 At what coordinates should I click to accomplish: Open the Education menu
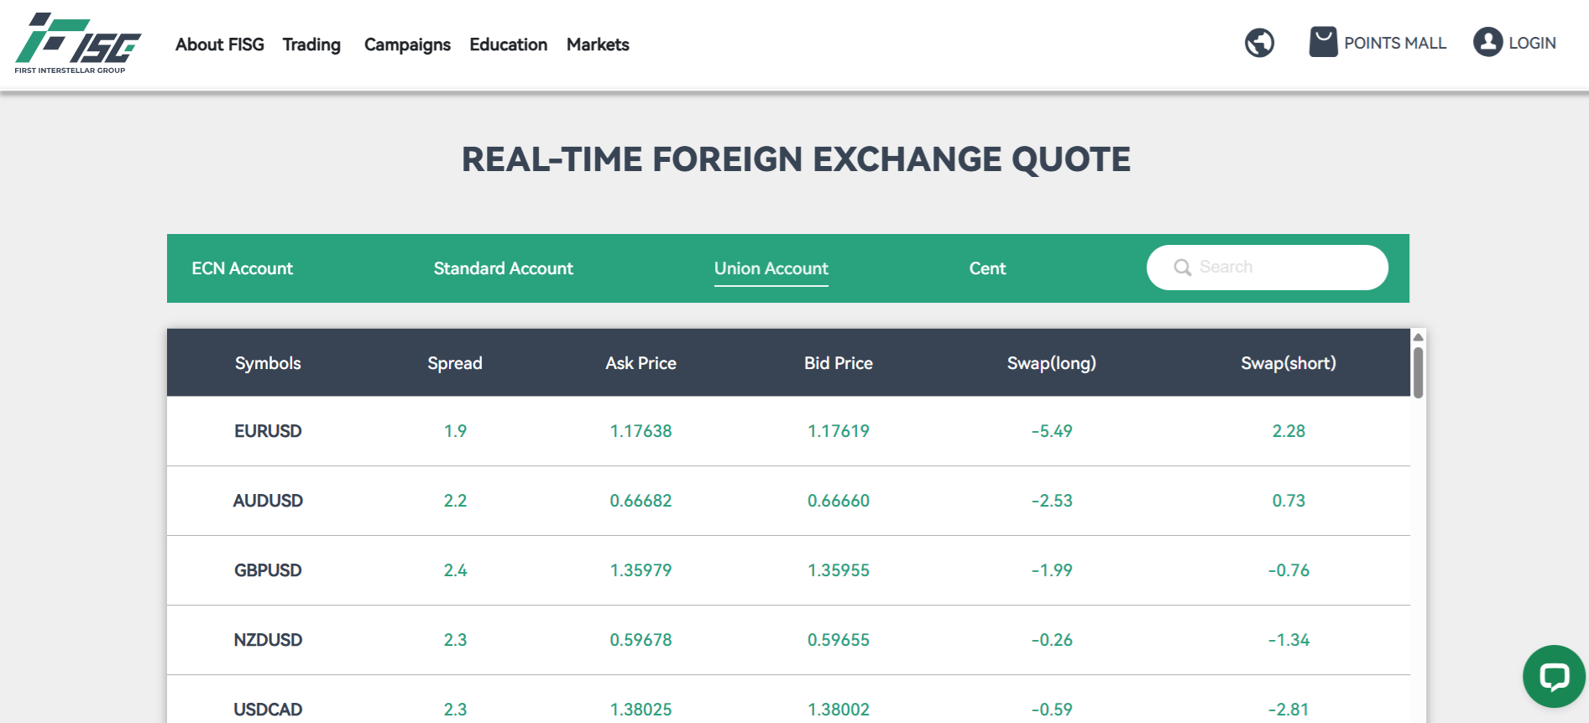pyautogui.click(x=509, y=44)
